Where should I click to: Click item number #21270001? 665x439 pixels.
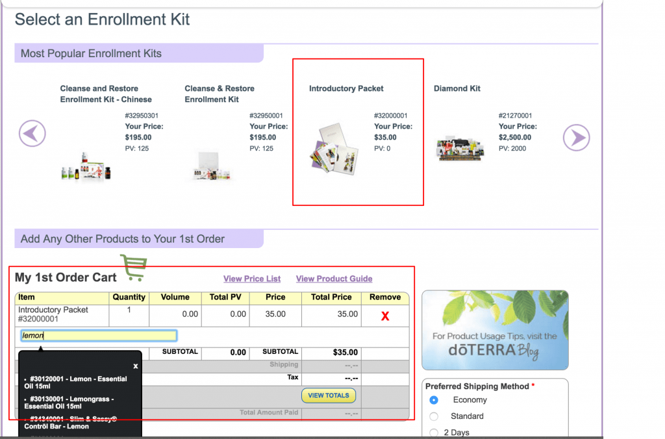[515, 116]
